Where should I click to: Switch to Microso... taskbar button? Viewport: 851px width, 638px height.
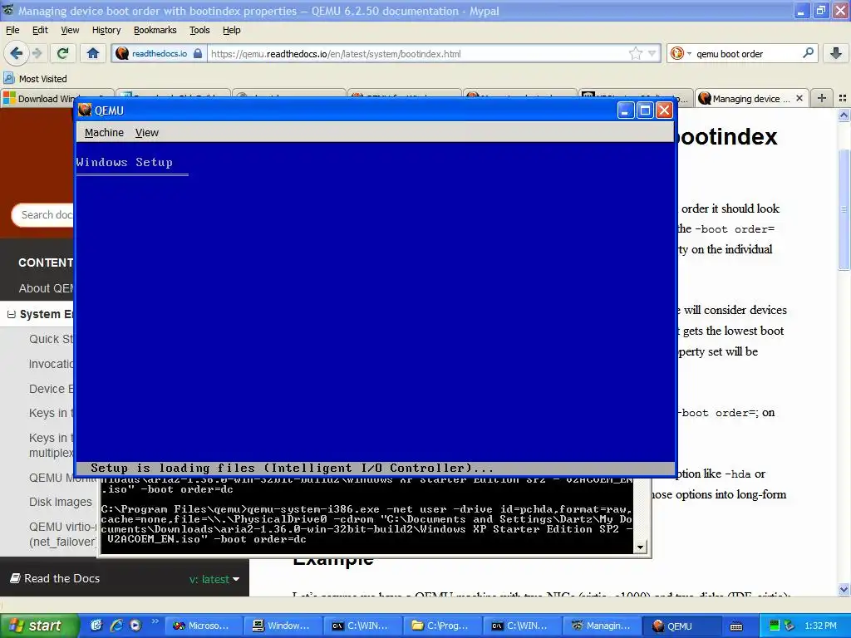click(203, 626)
